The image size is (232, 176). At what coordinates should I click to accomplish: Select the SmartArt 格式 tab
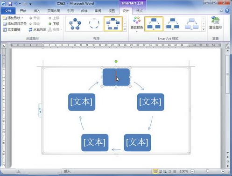click(139, 11)
